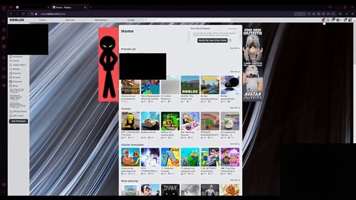Click the Find New Outfits avatar ad
This screenshot has width=356, height=200.
coord(253,64)
